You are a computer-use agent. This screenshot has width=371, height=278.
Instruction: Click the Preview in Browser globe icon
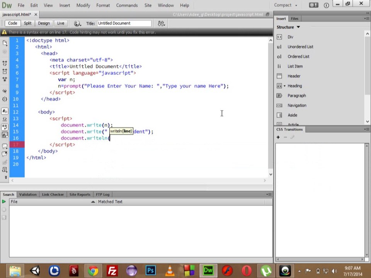[77, 24]
